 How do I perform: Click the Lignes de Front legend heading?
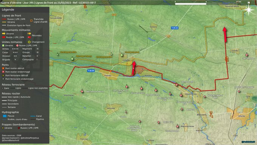tap(11, 16)
